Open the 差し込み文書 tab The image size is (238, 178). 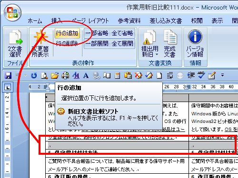[166, 20]
